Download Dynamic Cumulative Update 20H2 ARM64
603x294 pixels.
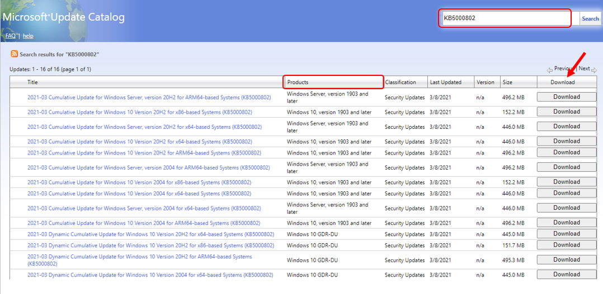pos(567,259)
